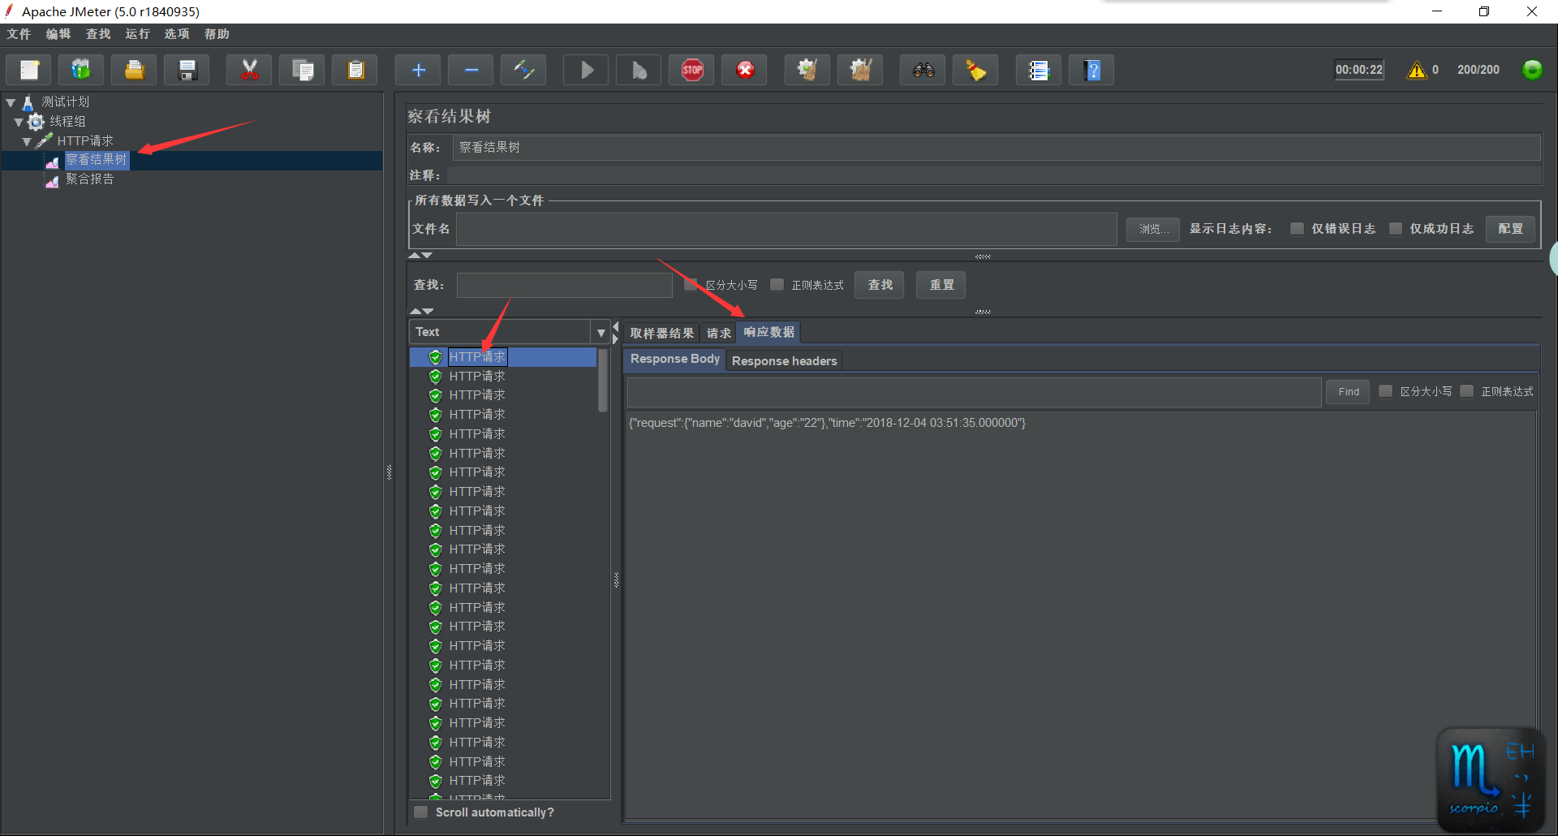Click the 配置 button

pyautogui.click(x=1511, y=229)
